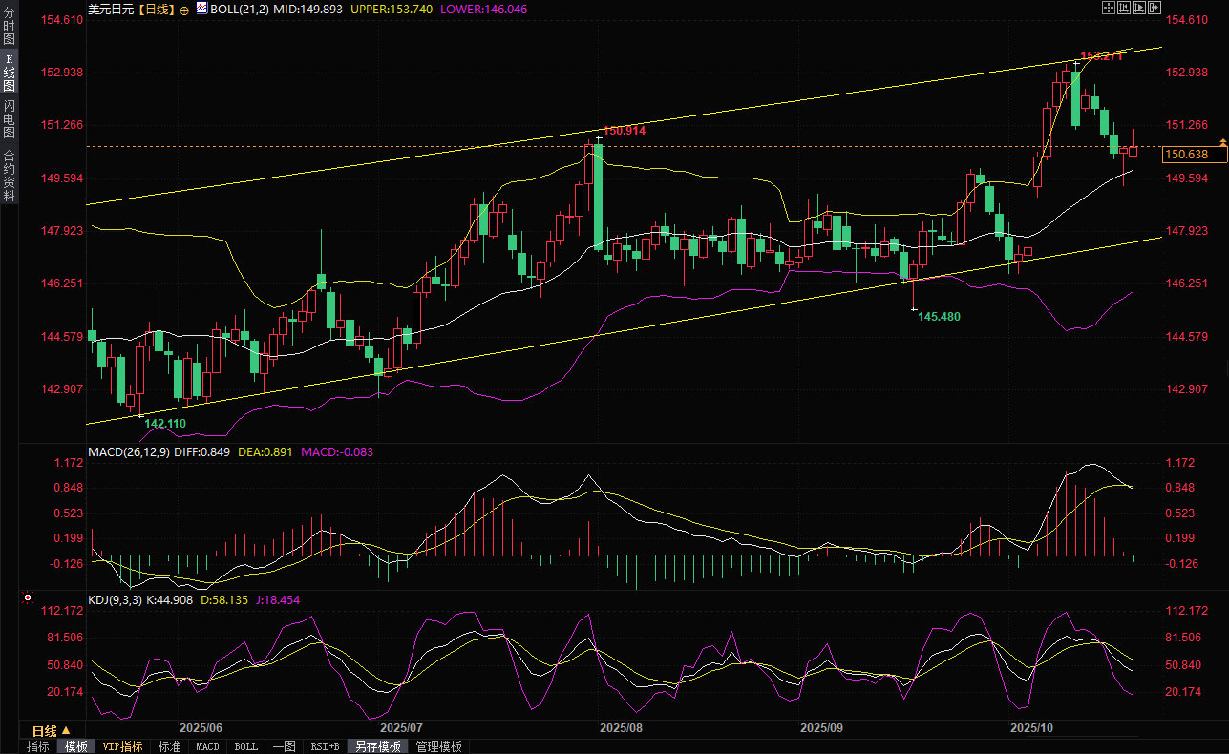Switch to the 指标 tab

(x=38, y=746)
